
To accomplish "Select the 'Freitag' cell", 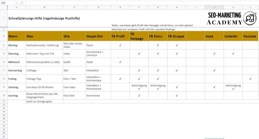I will pyautogui.click(x=17, y=79).
